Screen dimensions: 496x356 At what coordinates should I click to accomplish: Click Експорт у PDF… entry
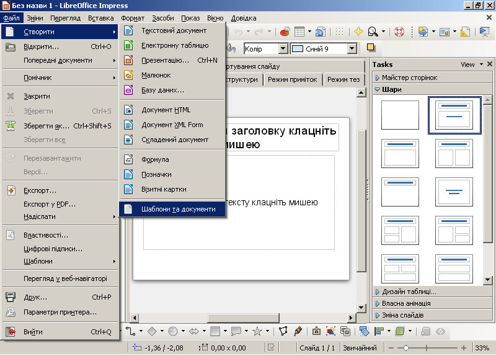pos(60,205)
